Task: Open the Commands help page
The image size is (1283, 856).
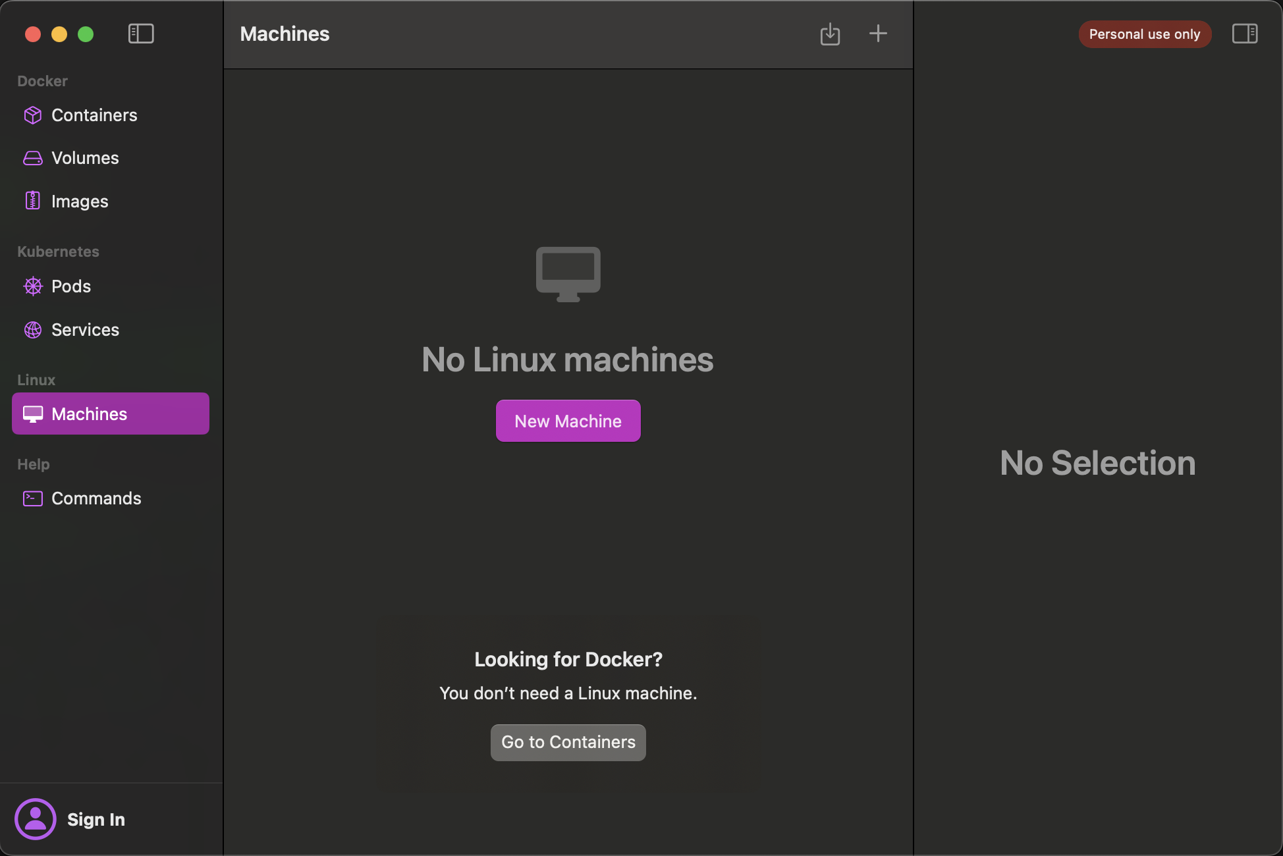Action: coord(111,498)
